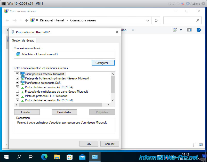The width and height of the screenshot is (207, 162).
Task: Open the address bar history dropdown
Action: click(x=147, y=20)
